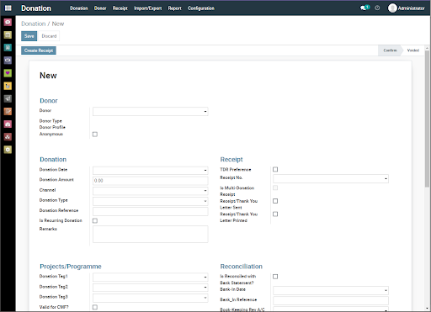Open the Receipt menu
431x312 pixels.
pyautogui.click(x=120, y=8)
